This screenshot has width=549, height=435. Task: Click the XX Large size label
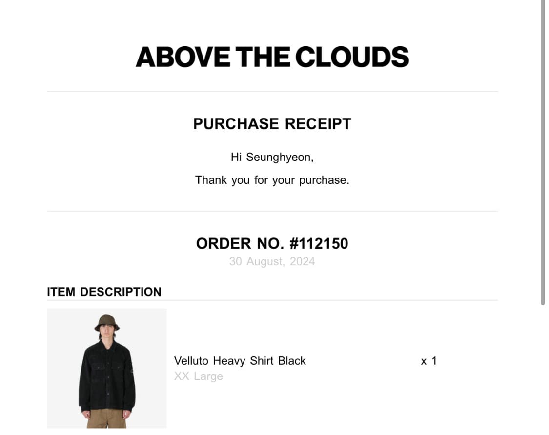199,376
